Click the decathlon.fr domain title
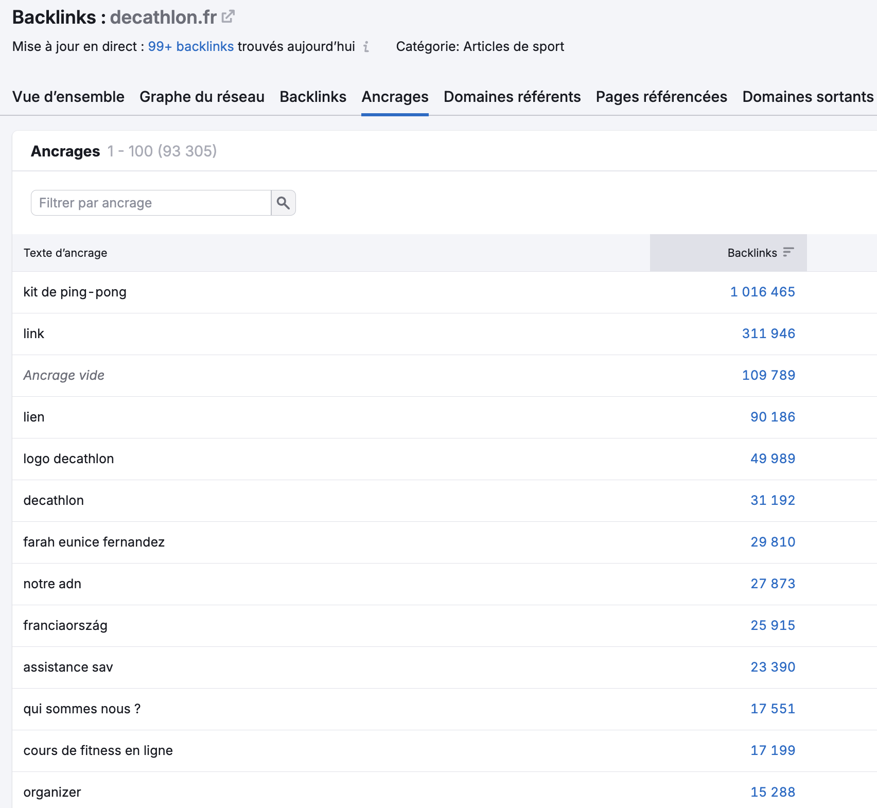The width and height of the screenshot is (877, 808). coord(163,17)
